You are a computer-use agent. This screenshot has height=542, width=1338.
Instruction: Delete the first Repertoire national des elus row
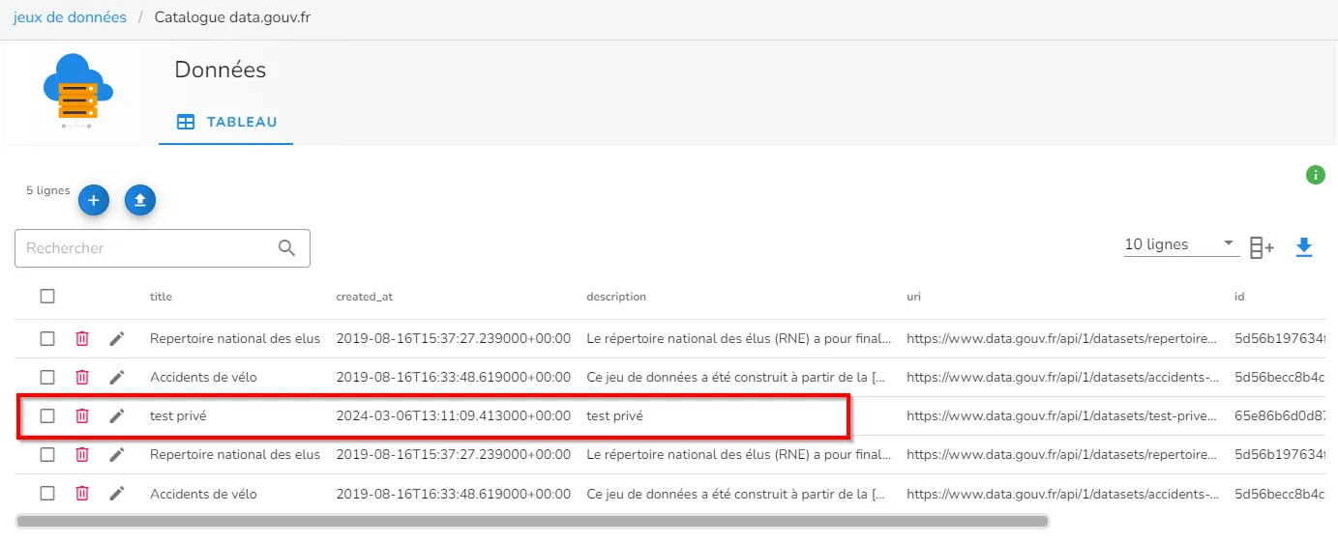[82, 338]
